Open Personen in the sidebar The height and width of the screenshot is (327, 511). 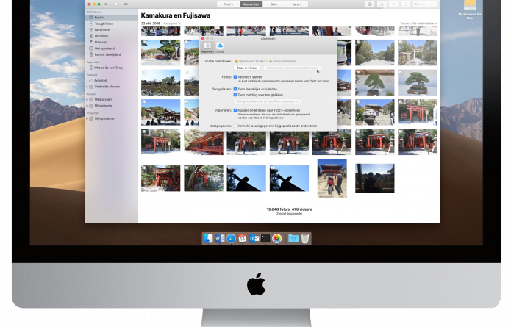[x=101, y=35]
